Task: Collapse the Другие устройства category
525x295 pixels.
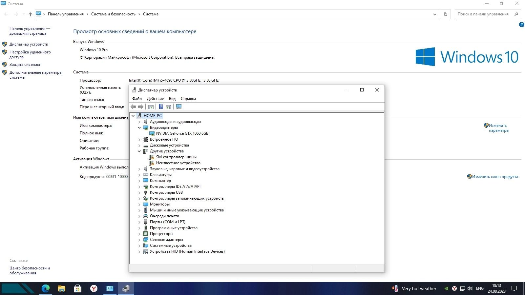Action: click(x=139, y=151)
